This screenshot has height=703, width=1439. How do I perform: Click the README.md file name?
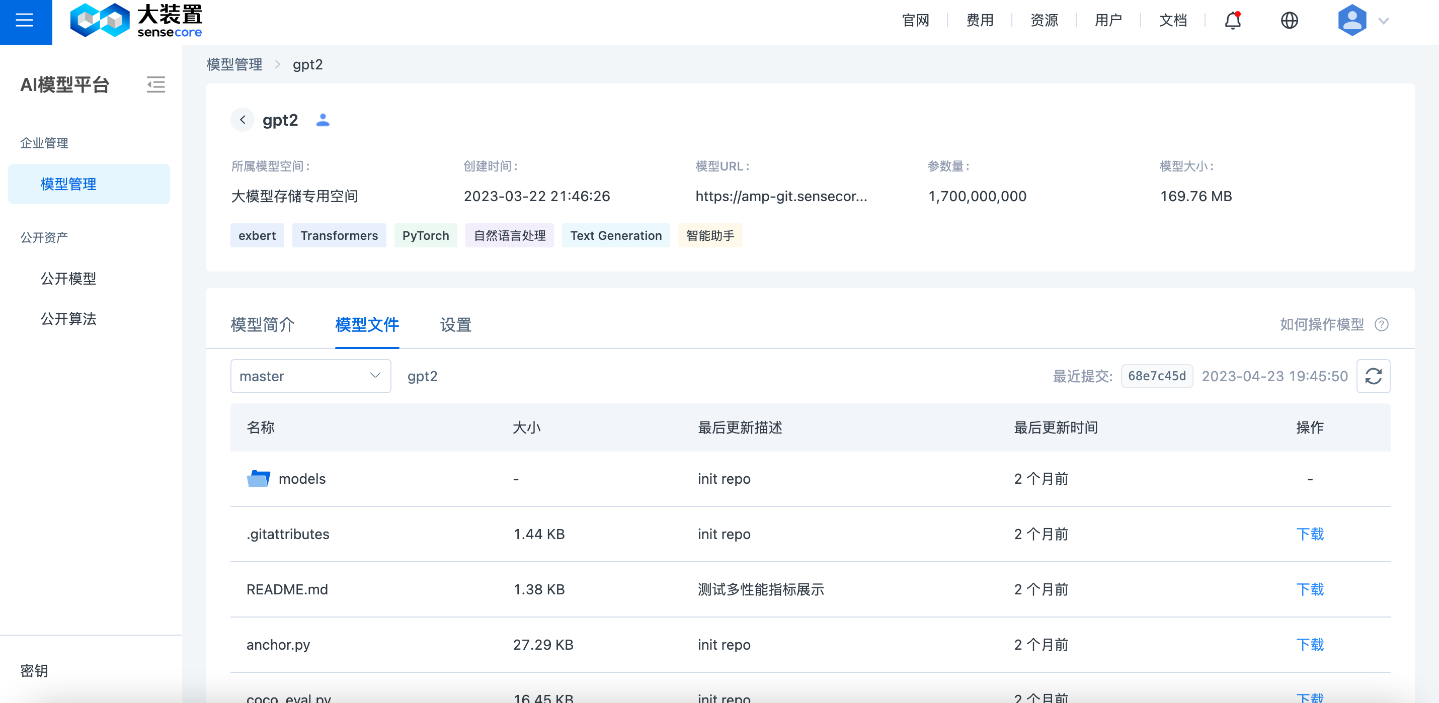287,590
